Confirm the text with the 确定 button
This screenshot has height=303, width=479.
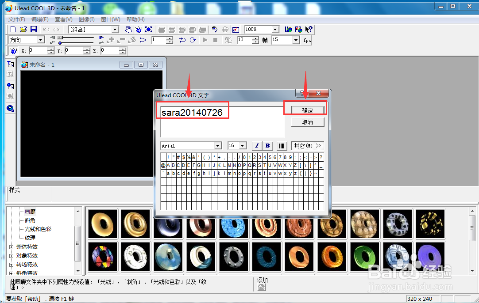click(x=308, y=110)
